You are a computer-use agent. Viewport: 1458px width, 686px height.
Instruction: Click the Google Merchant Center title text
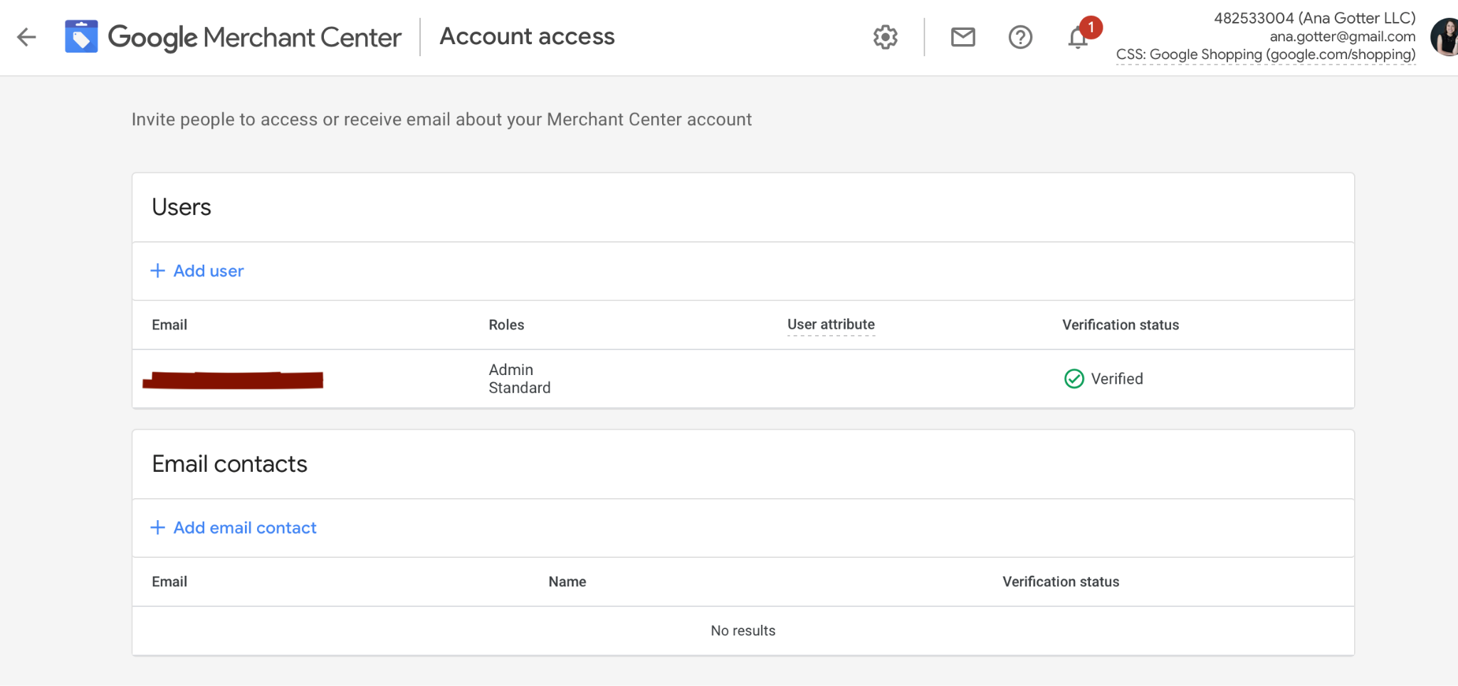(254, 37)
